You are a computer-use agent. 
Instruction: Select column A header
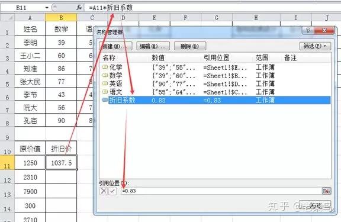pos(30,18)
